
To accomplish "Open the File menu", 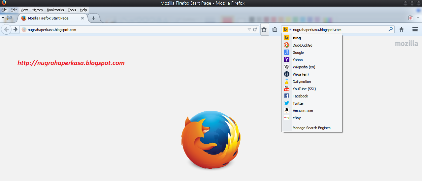I will (x=4, y=10).
